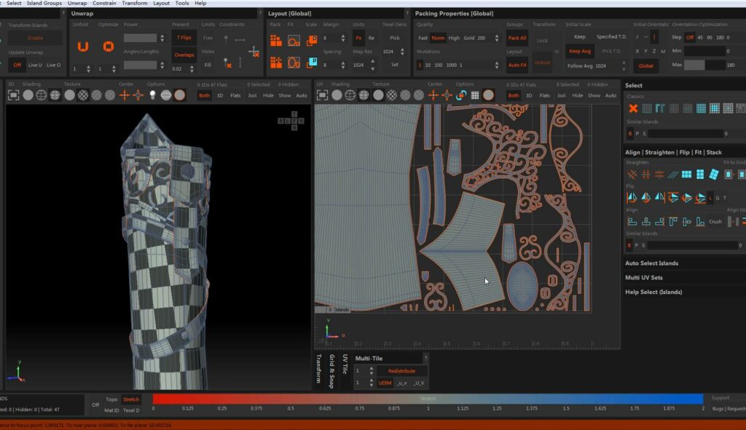The image size is (746, 430).
Task: Click the cyan Scale icon in Layout's bottom row
Action: 312,63
